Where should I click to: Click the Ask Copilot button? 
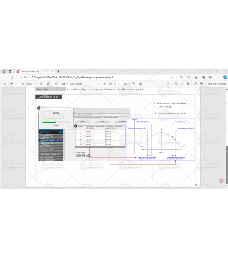point(76,84)
